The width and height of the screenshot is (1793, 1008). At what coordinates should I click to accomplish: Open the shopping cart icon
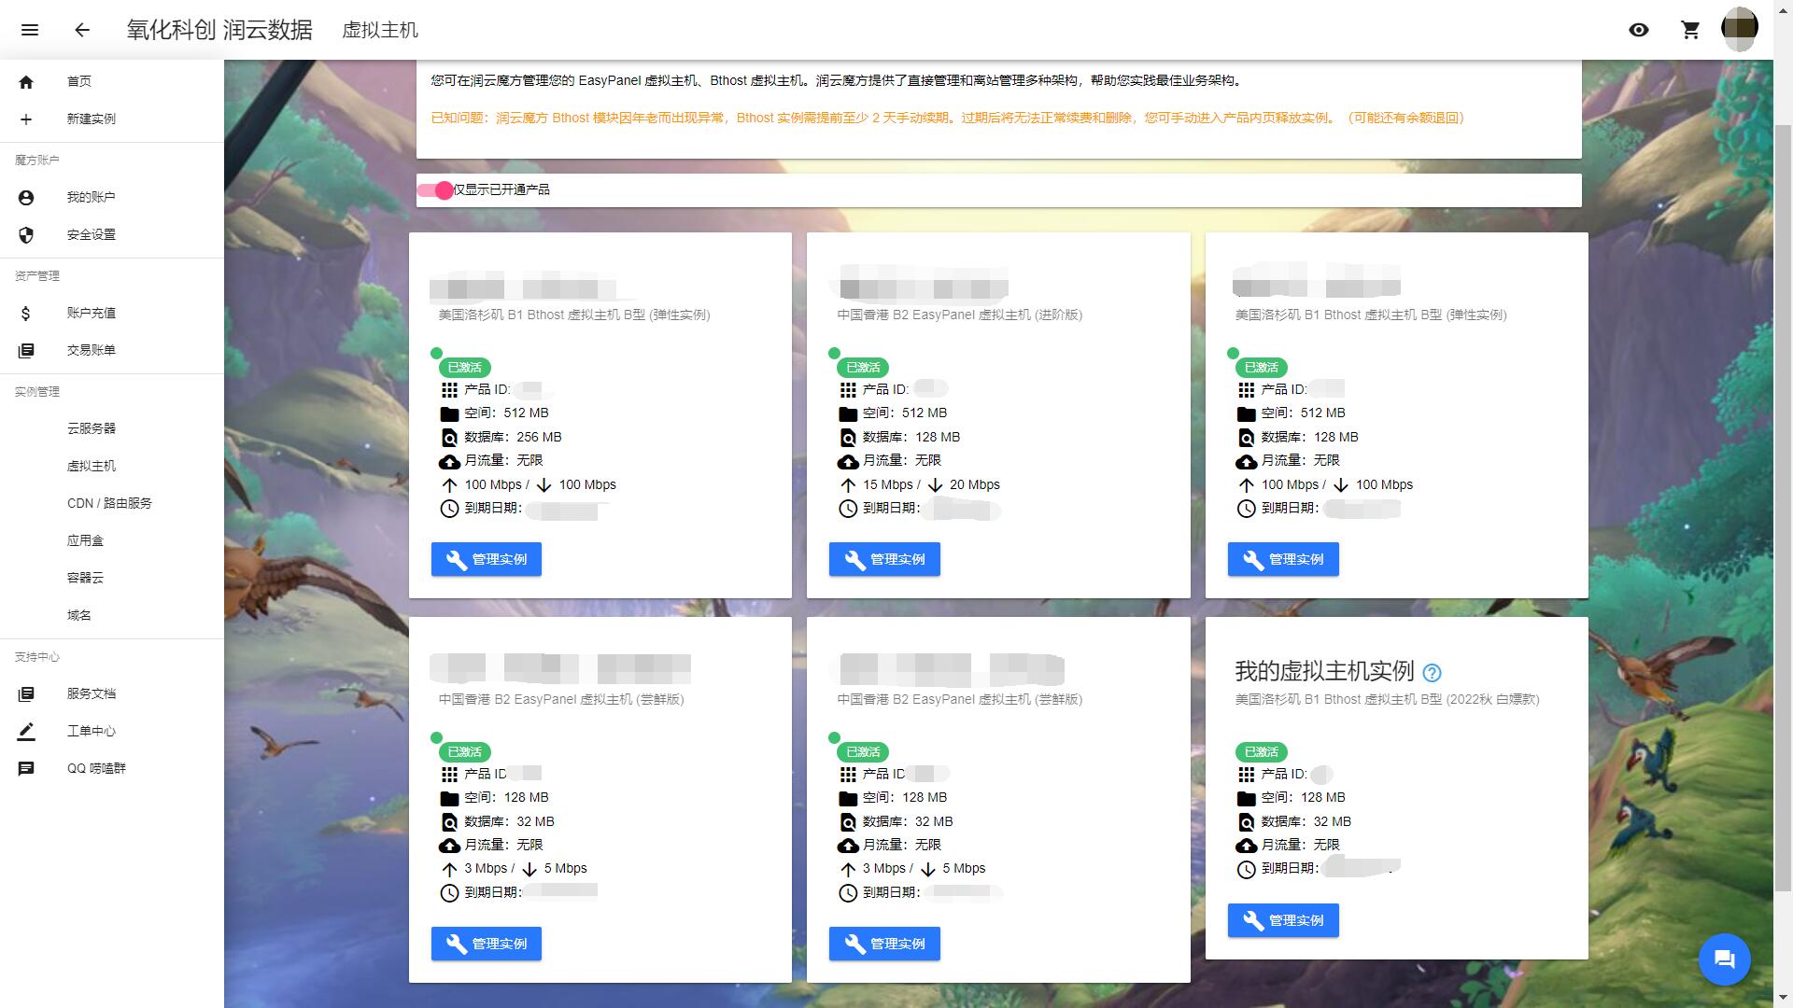(1690, 30)
